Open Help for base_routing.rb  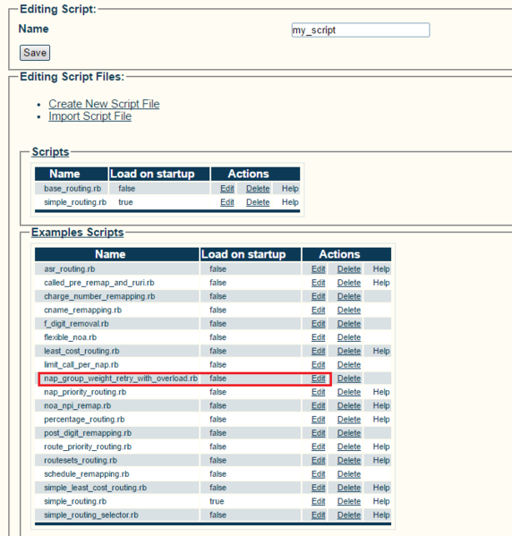click(290, 188)
